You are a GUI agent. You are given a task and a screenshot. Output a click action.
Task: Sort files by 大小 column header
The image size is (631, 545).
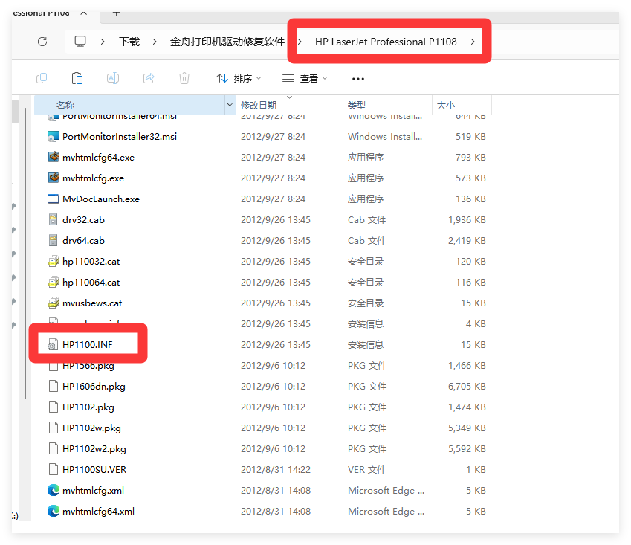coord(446,106)
